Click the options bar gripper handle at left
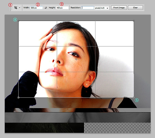This screenshot has height=138, width=155. coord(11,8)
